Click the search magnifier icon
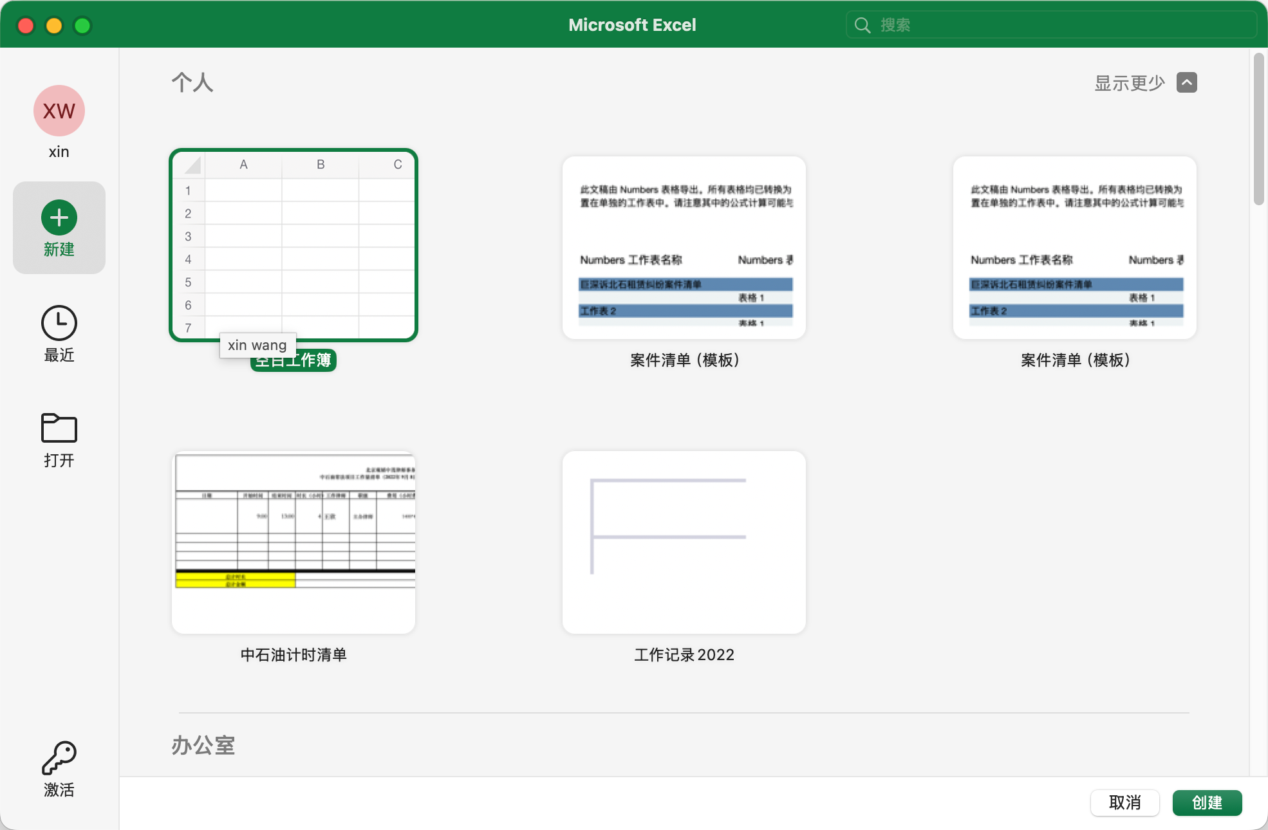1268x830 pixels. [862, 25]
